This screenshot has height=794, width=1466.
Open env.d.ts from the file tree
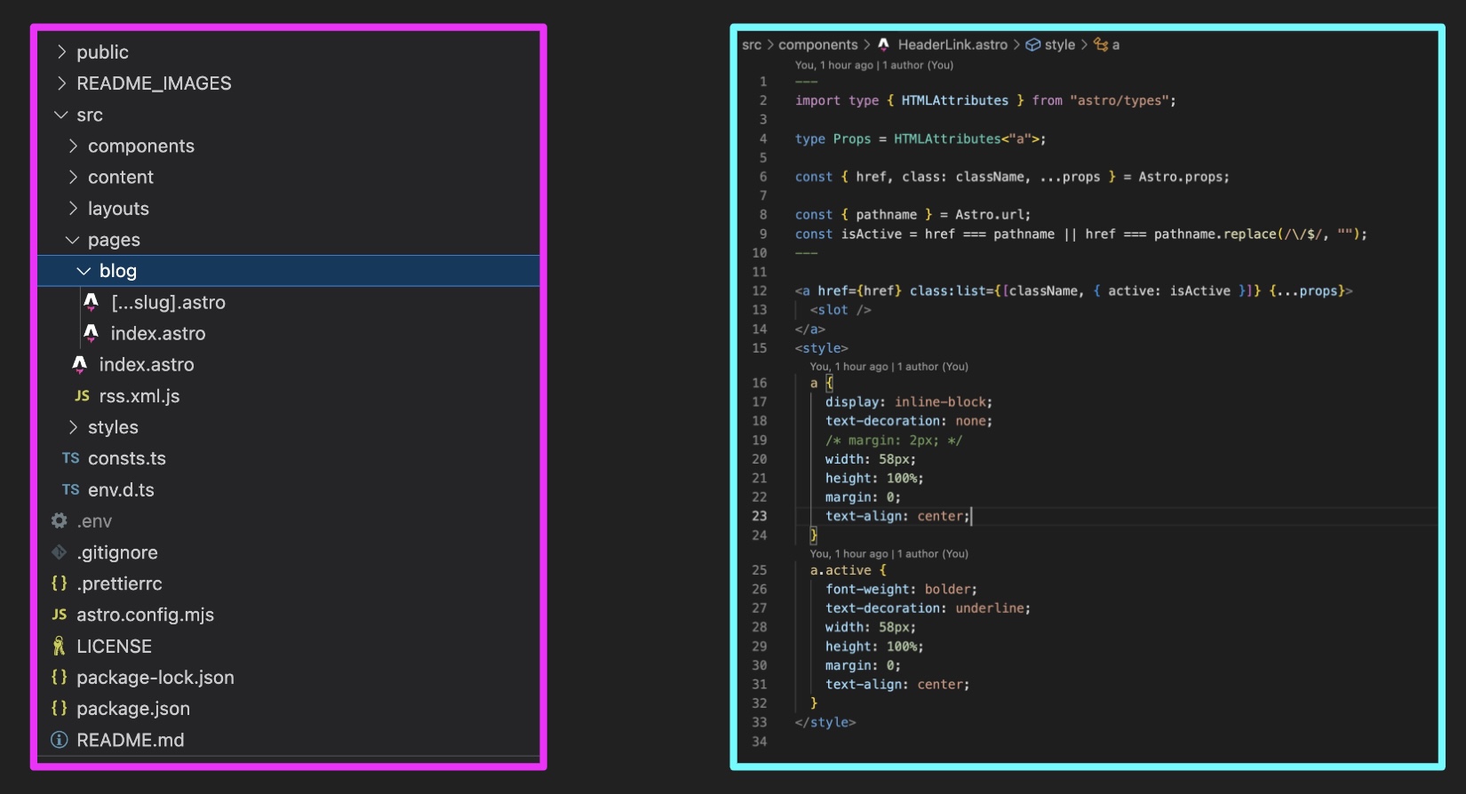[x=121, y=490]
